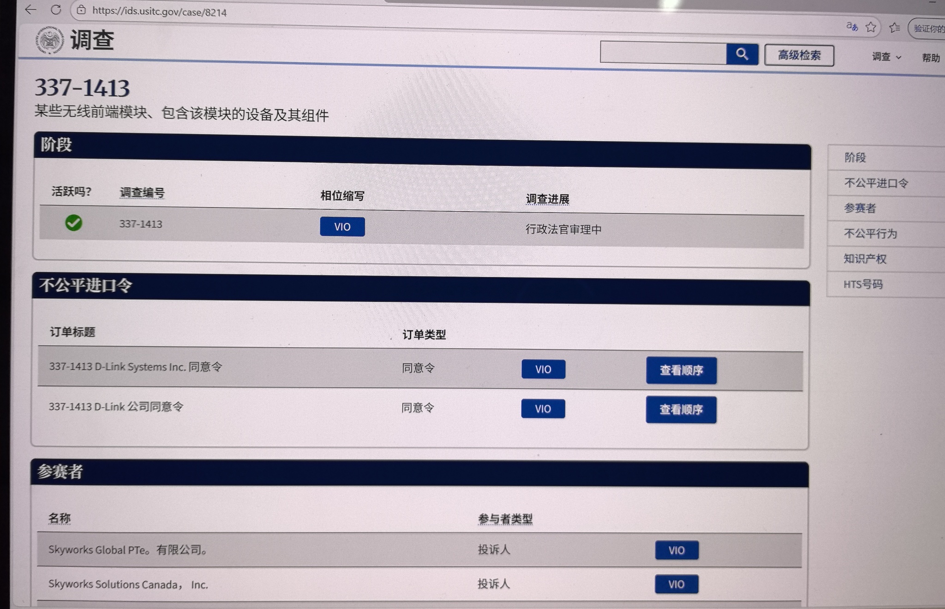Go to HTS号码 section link

click(862, 284)
